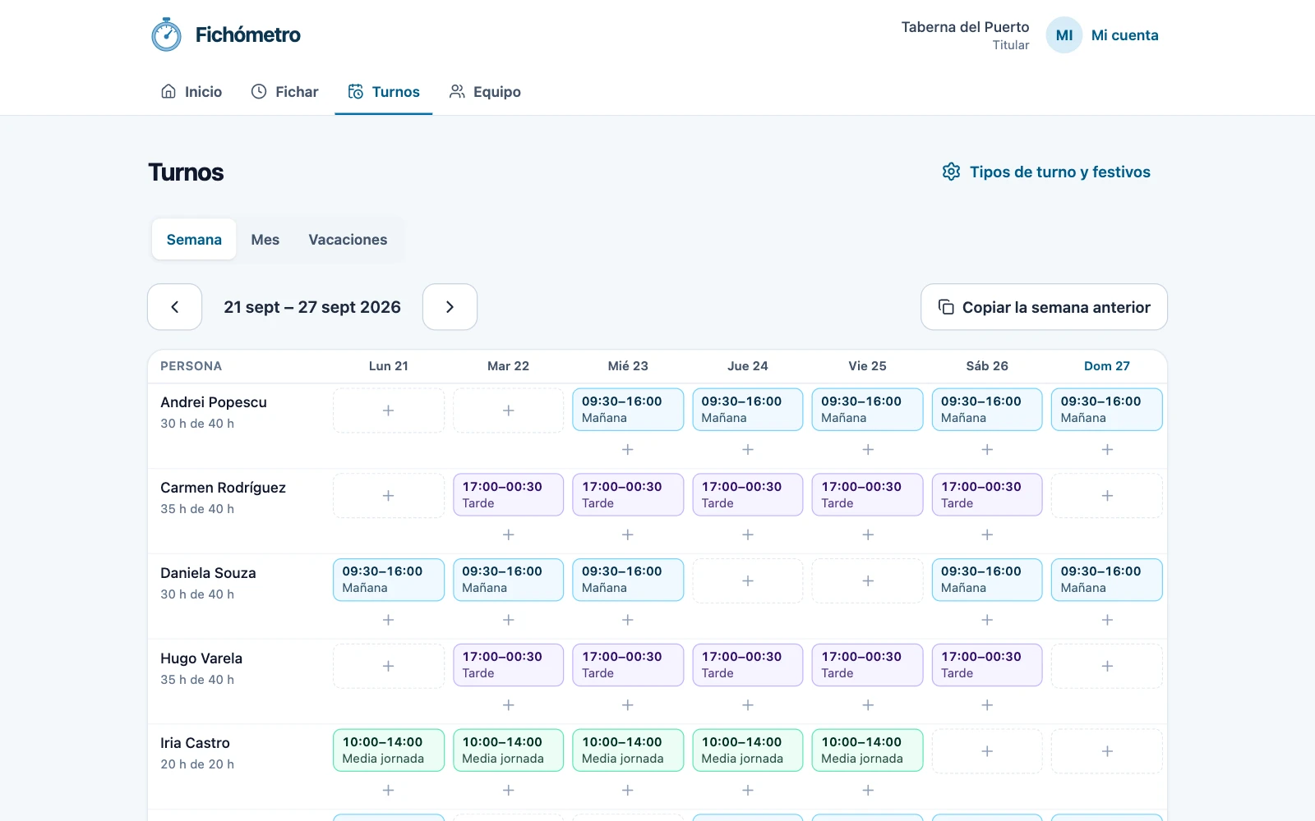Screen dimensions: 1315x821
Task: Advance to next week with right chevron
Action: tap(450, 307)
